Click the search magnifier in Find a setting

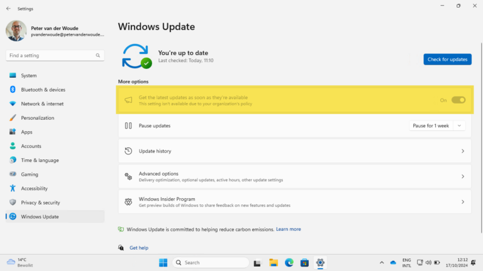point(98,55)
